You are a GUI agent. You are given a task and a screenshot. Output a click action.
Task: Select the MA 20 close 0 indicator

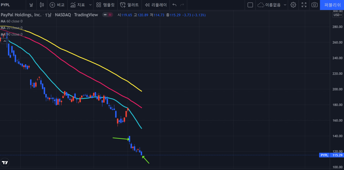click(x=12, y=28)
